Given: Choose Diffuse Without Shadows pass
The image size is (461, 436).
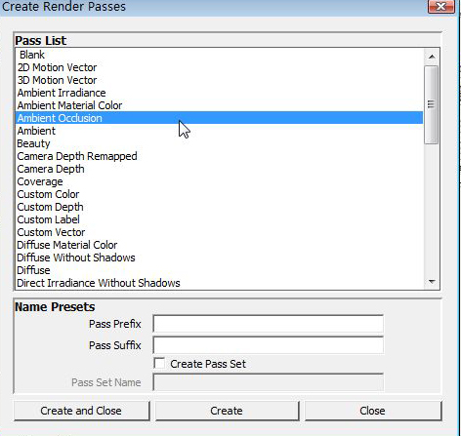Looking at the screenshot, I should click(x=219, y=258).
